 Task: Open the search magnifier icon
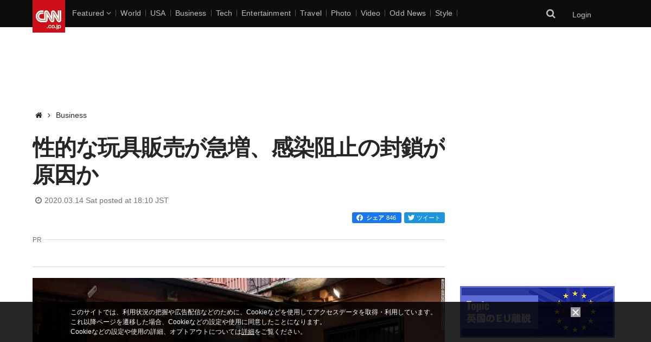point(551,14)
